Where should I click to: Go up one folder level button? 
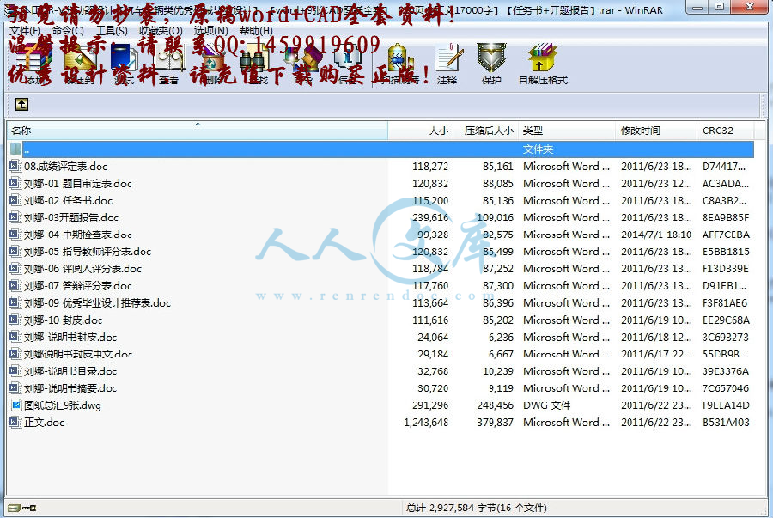[x=21, y=105]
